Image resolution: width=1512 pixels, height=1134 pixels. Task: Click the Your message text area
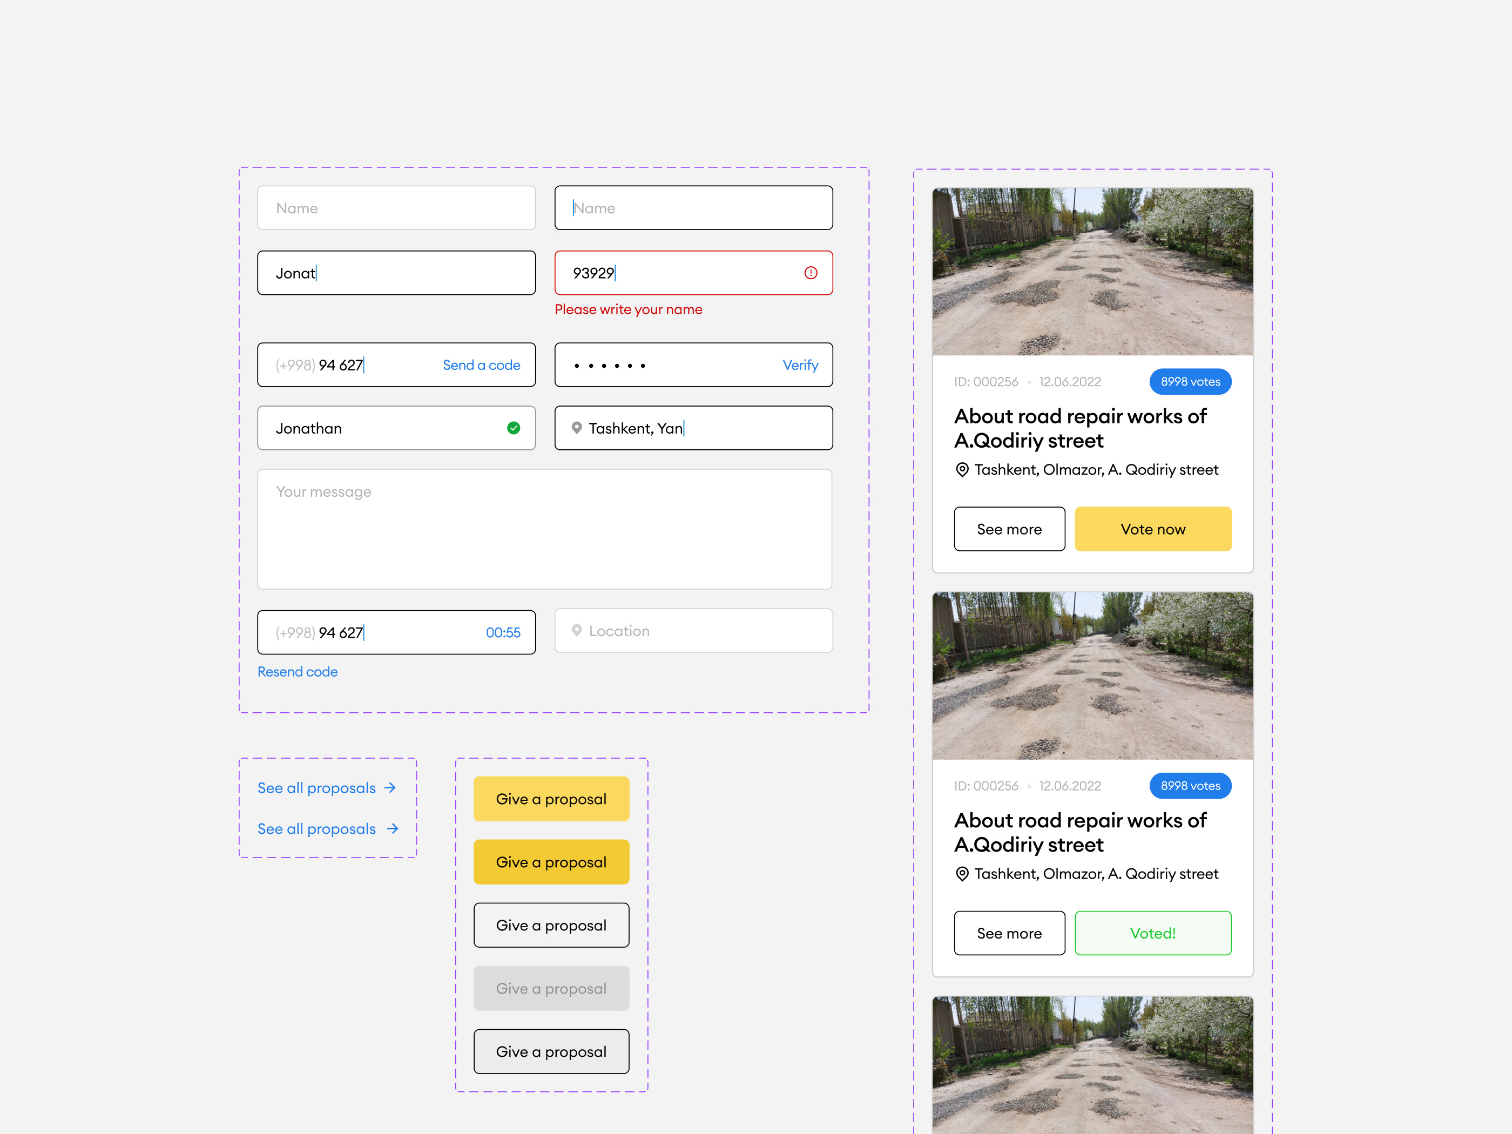point(544,529)
